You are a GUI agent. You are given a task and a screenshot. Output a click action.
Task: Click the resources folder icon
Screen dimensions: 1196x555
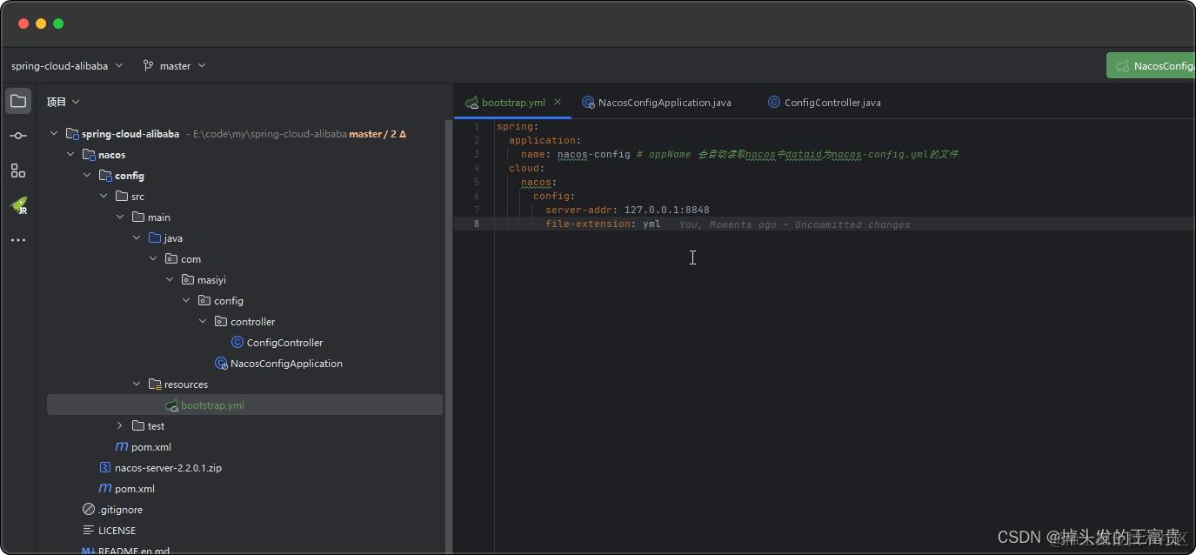coord(155,384)
